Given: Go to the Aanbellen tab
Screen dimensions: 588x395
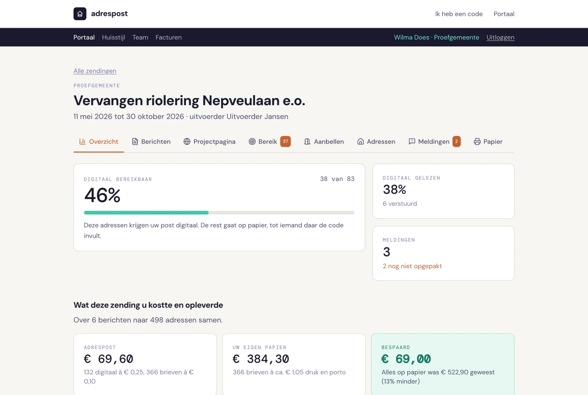Looking at the screenshot, I should click(324, 141).
